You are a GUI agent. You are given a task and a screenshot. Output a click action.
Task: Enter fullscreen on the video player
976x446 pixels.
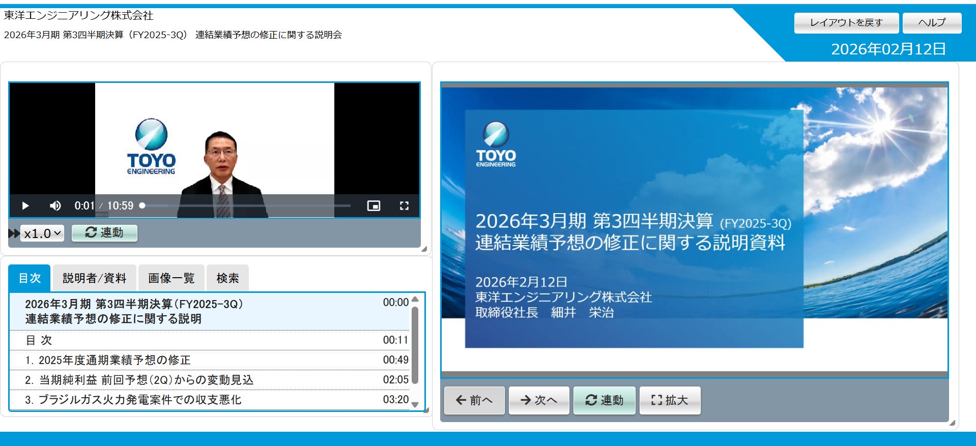click(x=404, y=206)
